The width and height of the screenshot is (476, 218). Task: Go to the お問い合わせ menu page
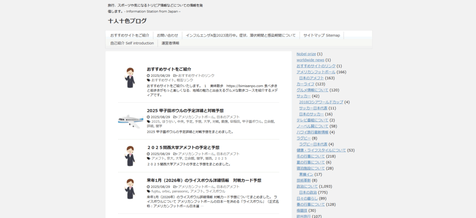pyautogui.click(x=167, y=35)
